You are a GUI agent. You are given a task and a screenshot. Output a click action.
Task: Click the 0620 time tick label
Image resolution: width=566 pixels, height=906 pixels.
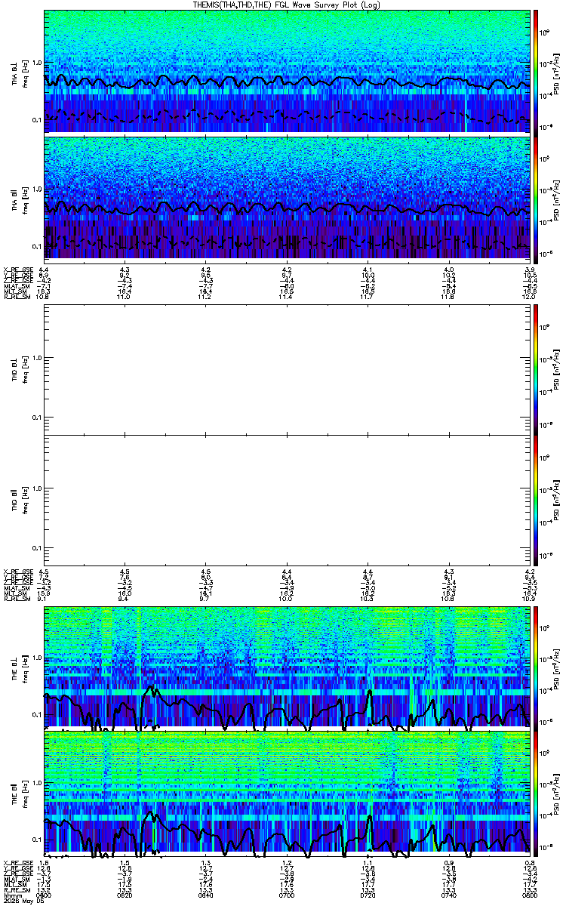(x=125, y=895)
